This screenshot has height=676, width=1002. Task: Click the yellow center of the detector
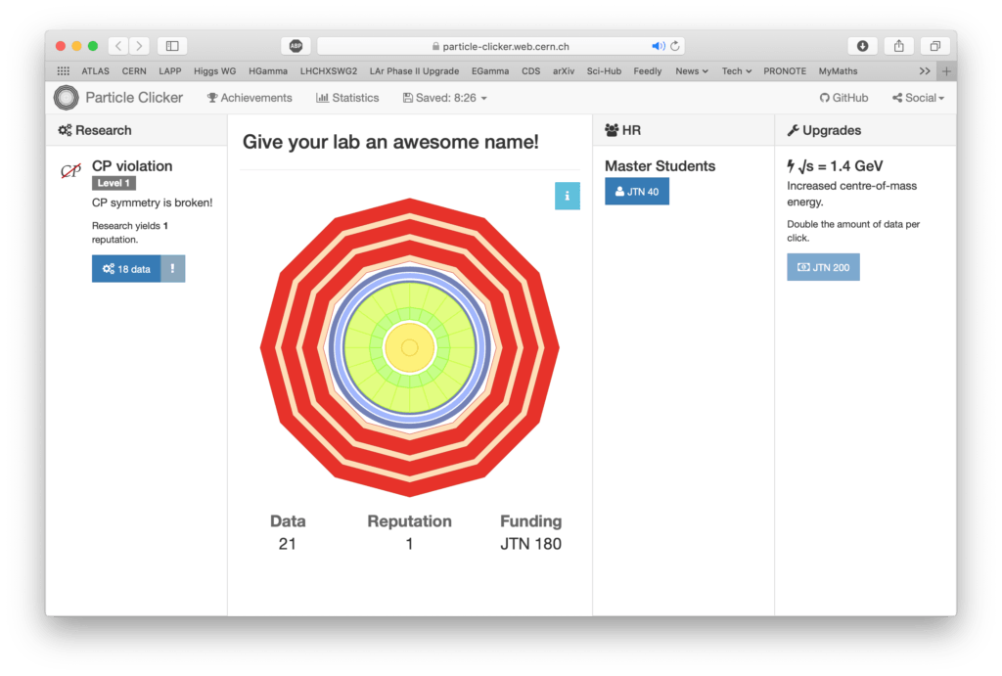click(410, 348)
